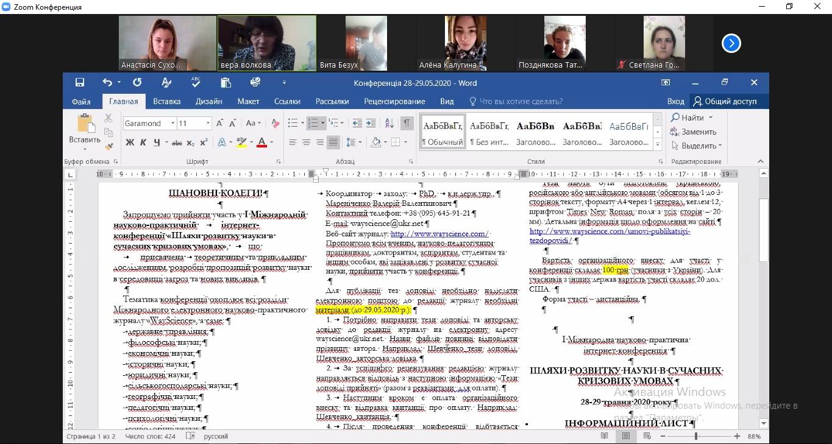Toggle justified text alignment
The image size is (832, 444).
tap(333, 143)
